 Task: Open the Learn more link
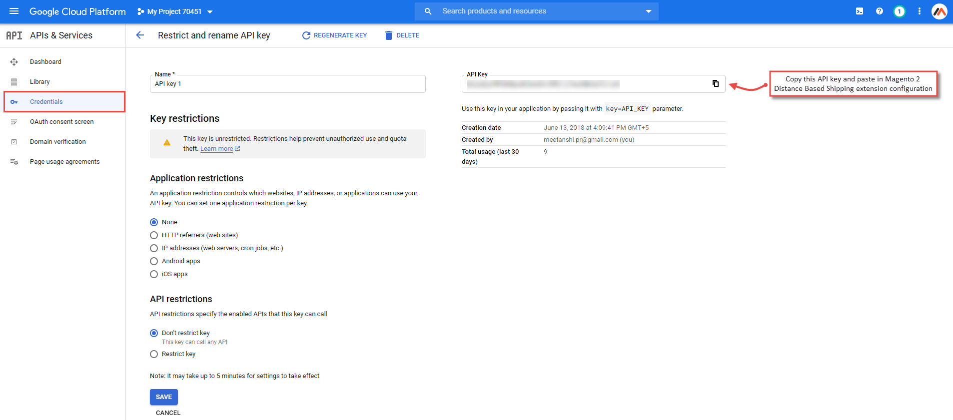click(220, 149)
